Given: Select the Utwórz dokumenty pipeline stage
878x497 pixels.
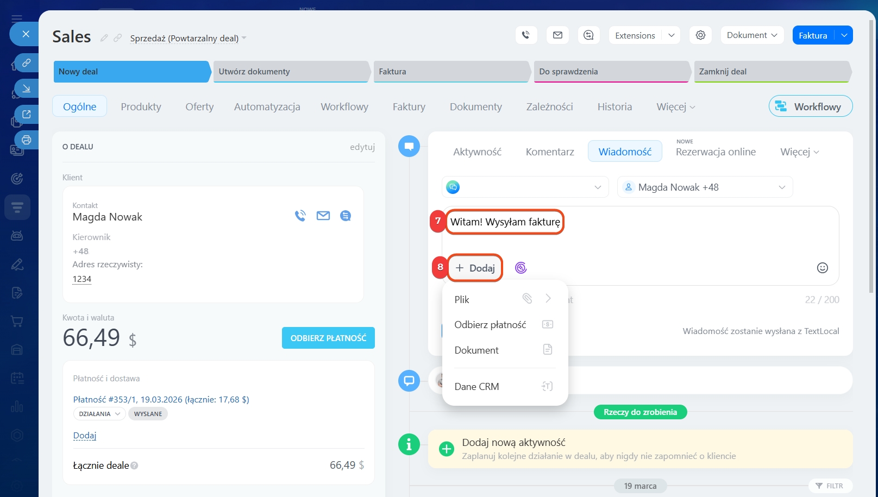Looking at the screenshot, I should click(x=291, y=72).
